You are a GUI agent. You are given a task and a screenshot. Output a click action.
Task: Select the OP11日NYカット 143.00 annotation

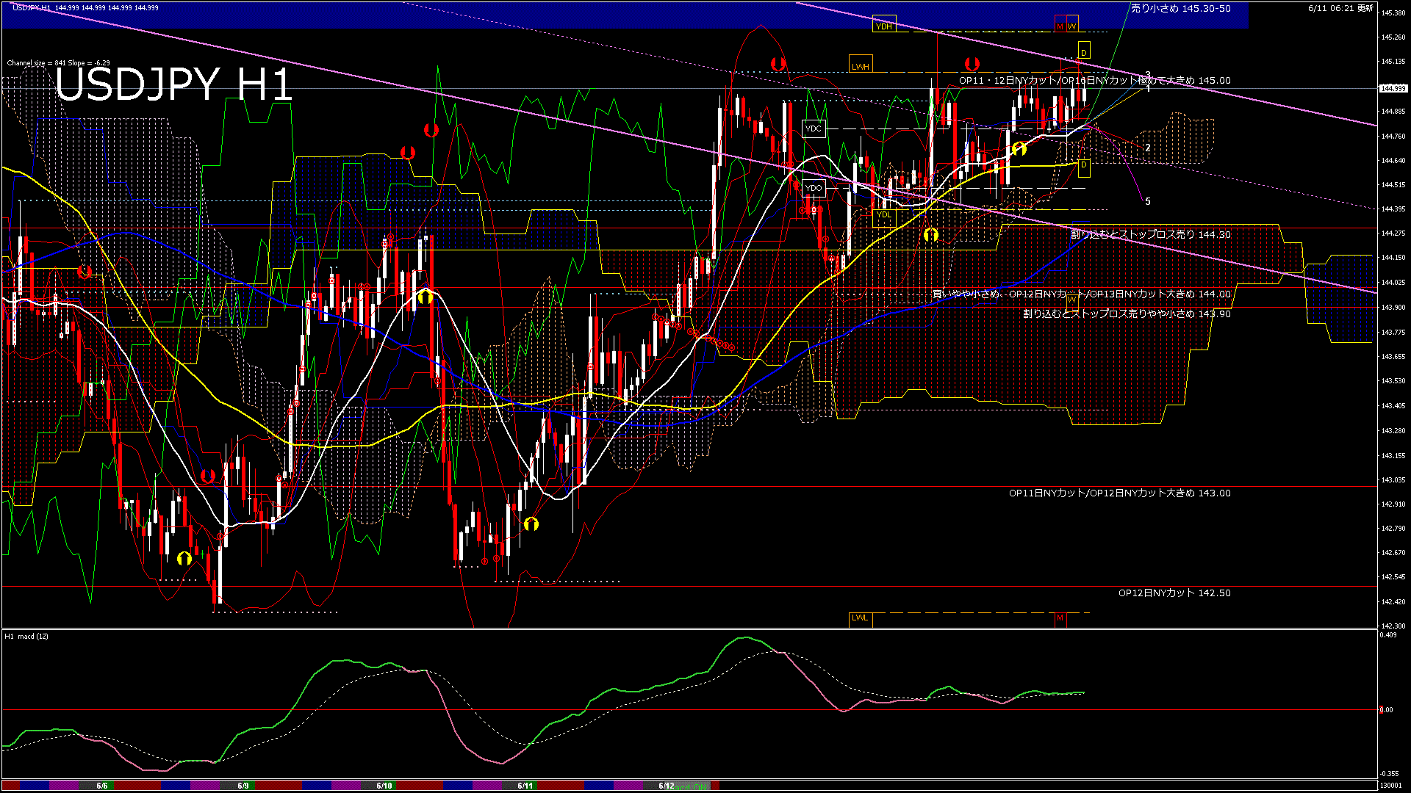pyautogui.click(x=1119, y=493)
